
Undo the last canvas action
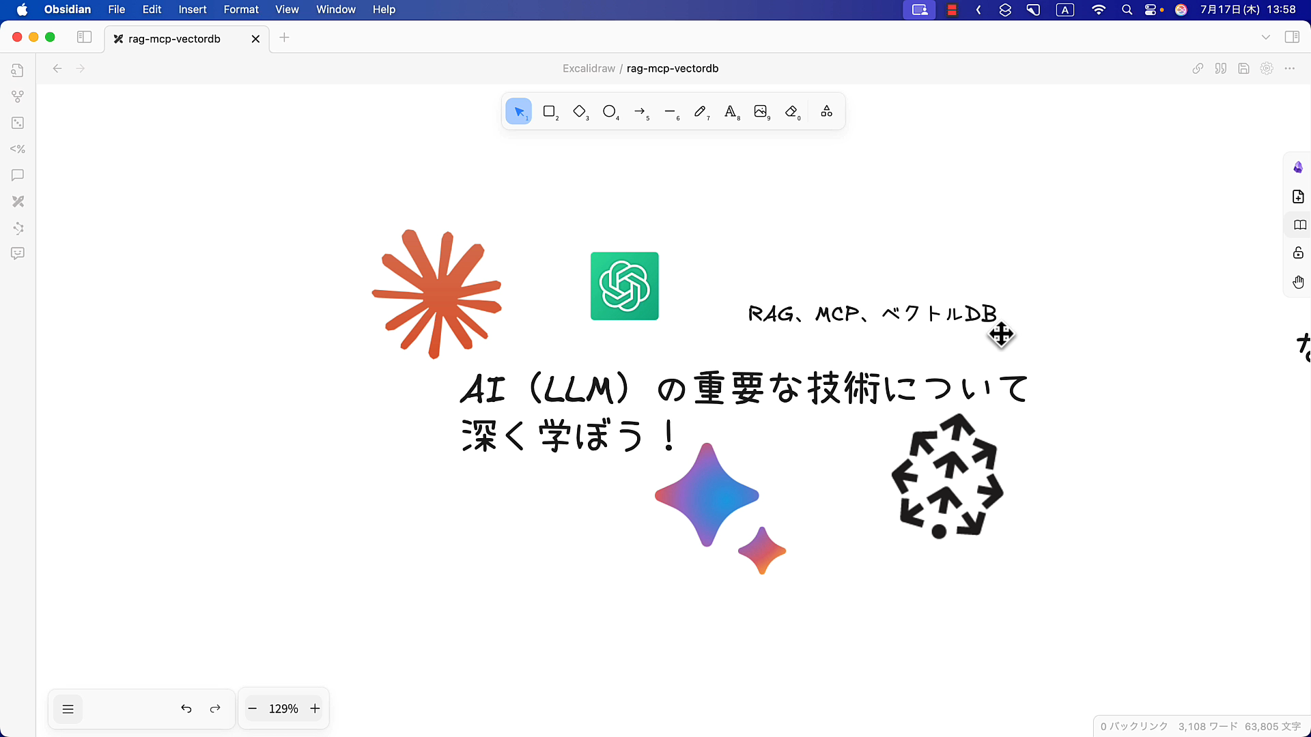[x=186, y=709]
